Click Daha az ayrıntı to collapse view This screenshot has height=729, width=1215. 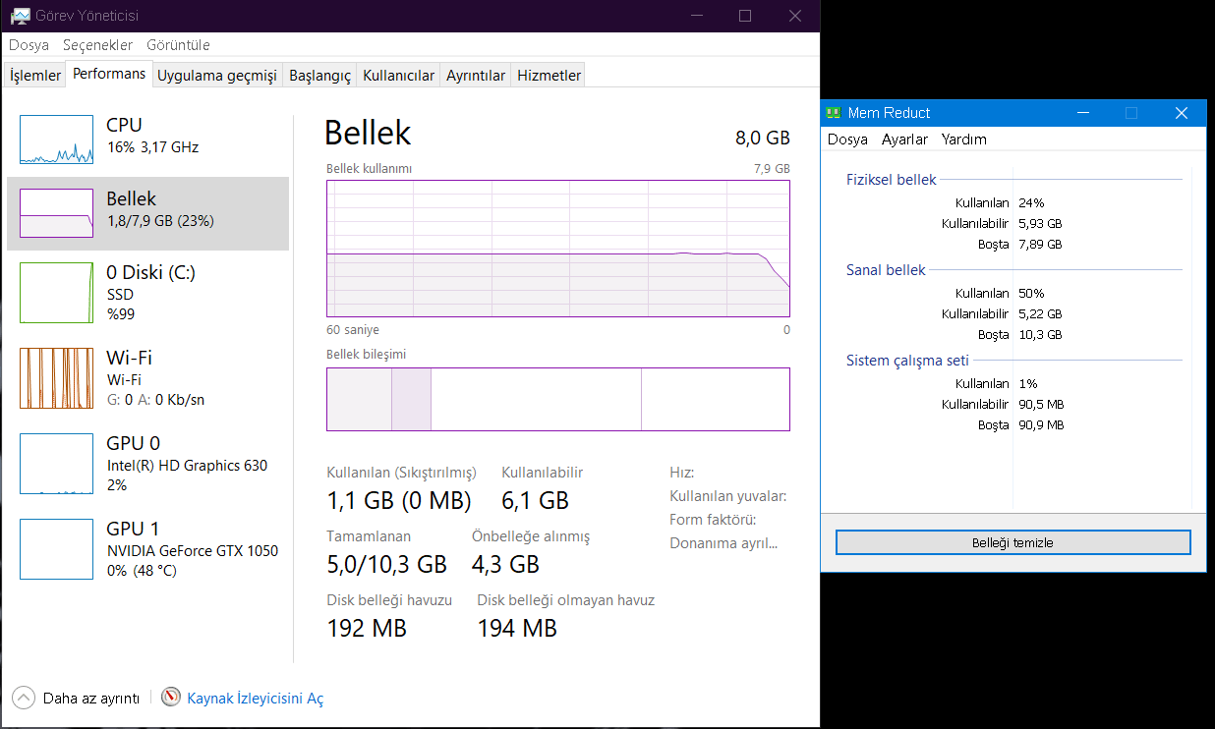click(x=90, y=699)
